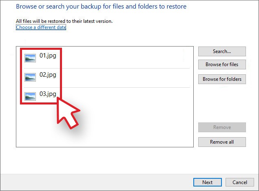Select the 01.jpg file name

47,56
